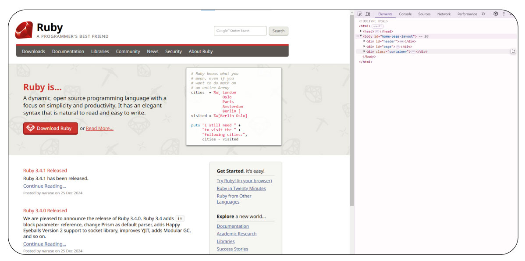Open actions dots left of body element
525x261 pixels.
click(x=357, y=36)
